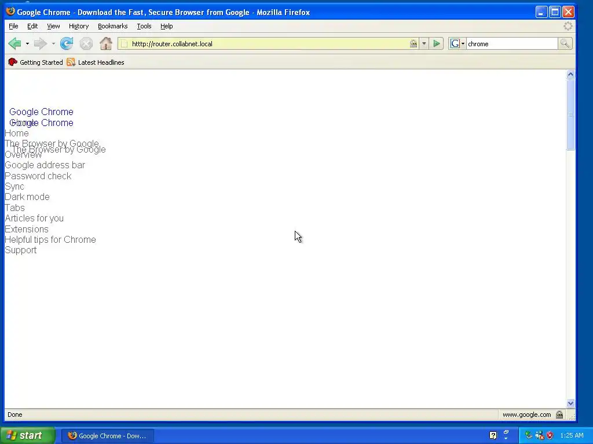The image size is (593, 444).
Task: Open the Password check link
Action: click(x=38, y=176)
